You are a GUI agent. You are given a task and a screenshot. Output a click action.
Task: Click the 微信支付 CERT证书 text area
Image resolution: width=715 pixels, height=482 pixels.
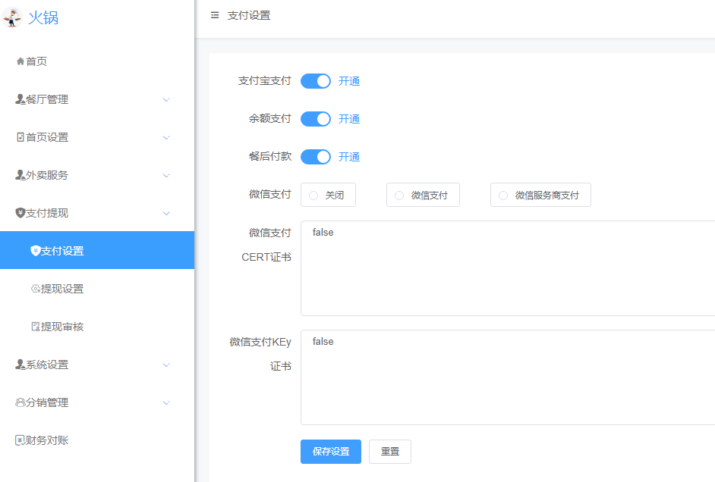tap(508, 268)
